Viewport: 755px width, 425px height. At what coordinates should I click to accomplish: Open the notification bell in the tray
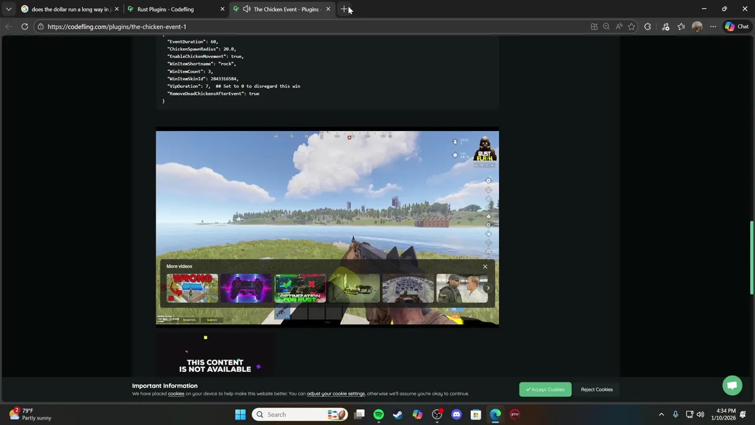[x=743, y=414]
